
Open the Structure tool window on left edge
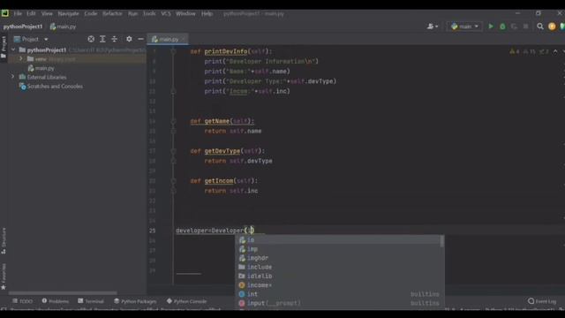coord(4,241)
